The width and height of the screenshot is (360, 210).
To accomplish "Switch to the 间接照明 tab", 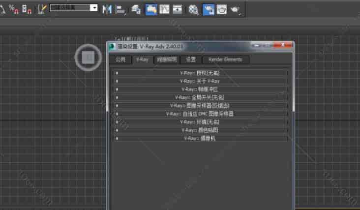I will [167, 60].
